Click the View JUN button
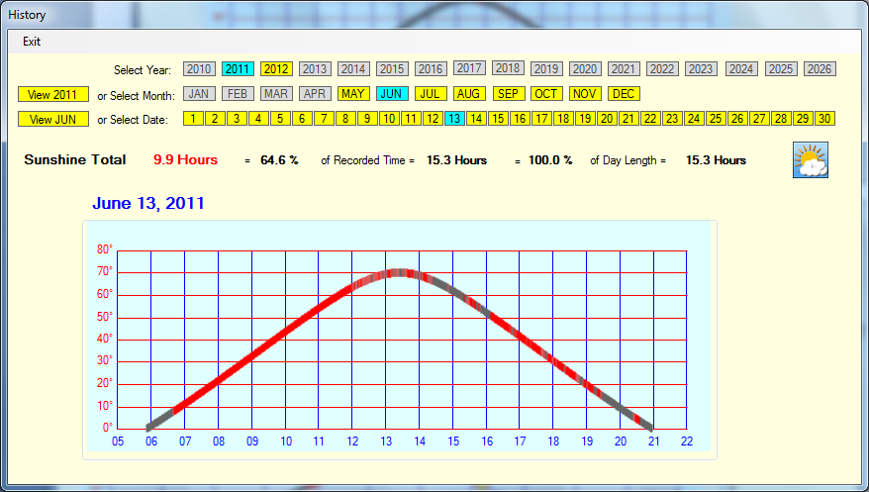This screenshot has height=492, width=869. pyautogui.click(x=53, y=119)
